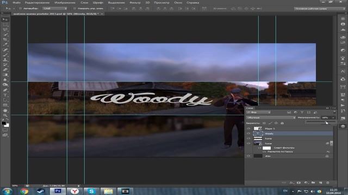Select the Gradient tool

5,75
